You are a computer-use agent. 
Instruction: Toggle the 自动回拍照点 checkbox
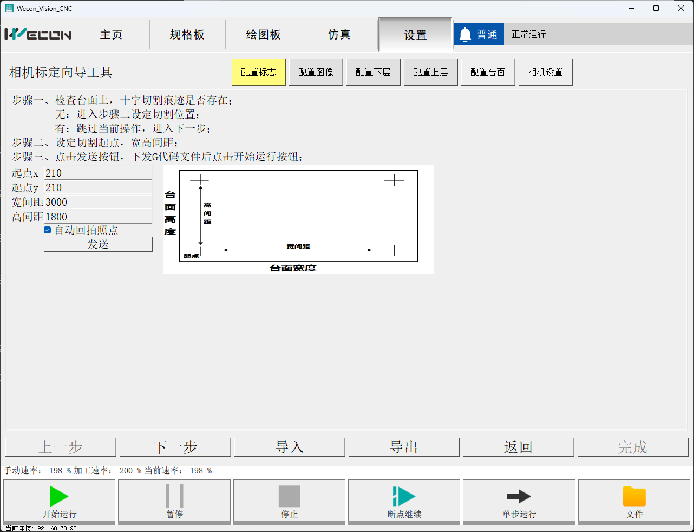pos(48,230)
